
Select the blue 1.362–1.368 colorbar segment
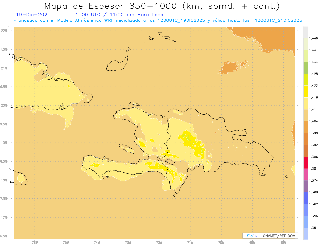click(306, 198)
